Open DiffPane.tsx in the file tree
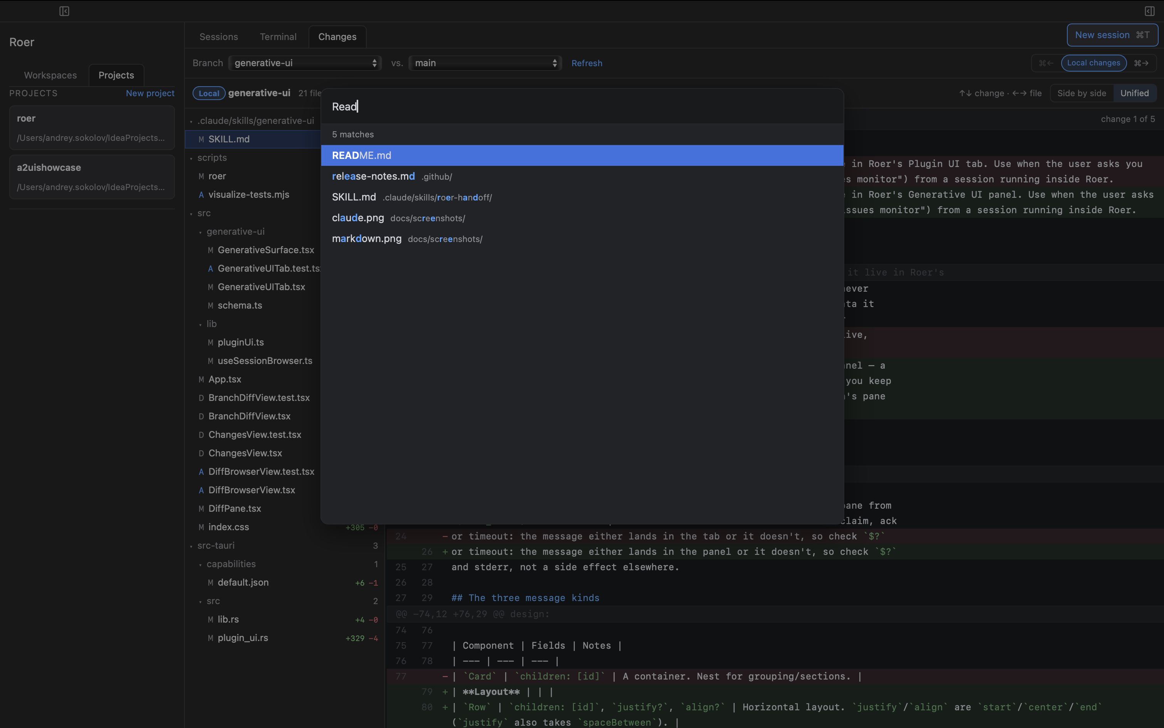Viewport: 1164px width, 728px height. 234,508
